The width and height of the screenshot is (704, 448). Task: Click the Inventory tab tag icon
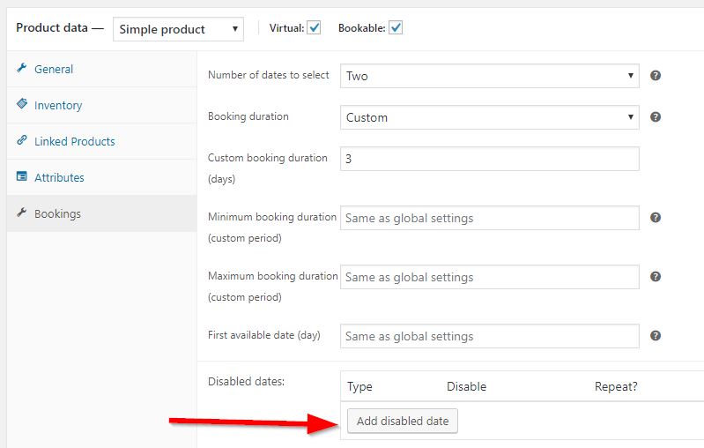(22, 105)
